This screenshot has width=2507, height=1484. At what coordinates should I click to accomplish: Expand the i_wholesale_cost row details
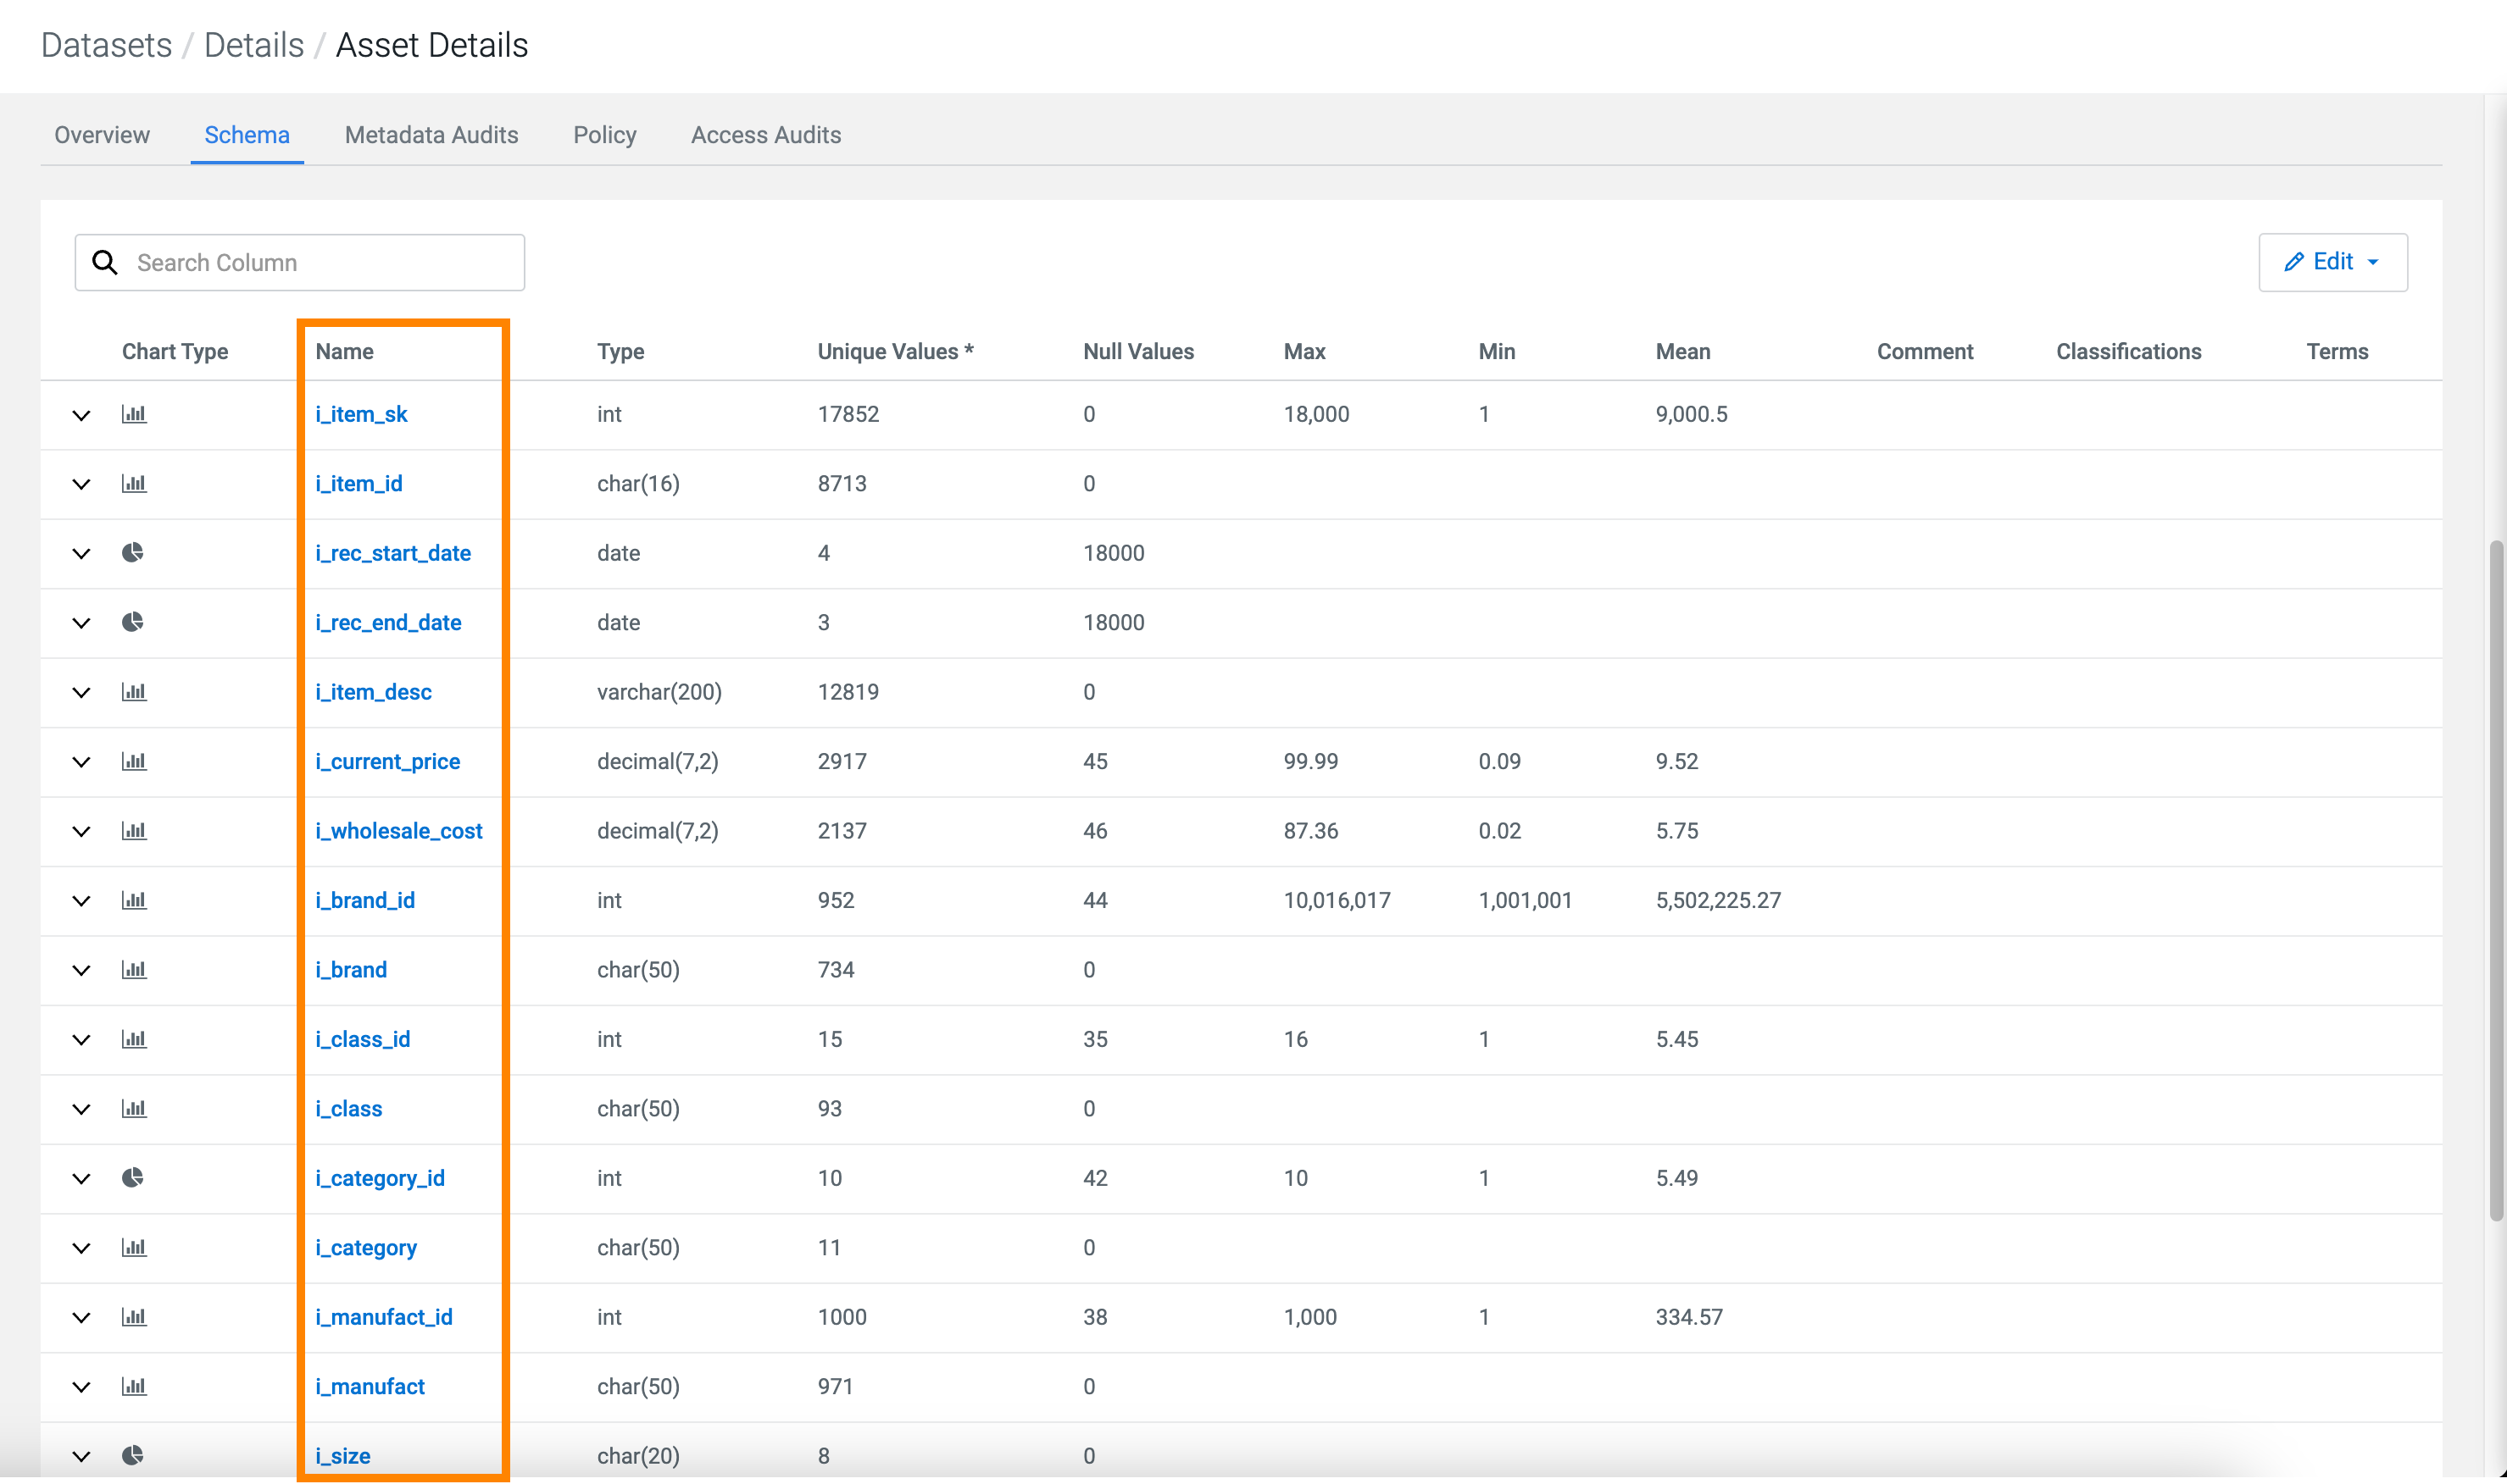pos(82,831)
